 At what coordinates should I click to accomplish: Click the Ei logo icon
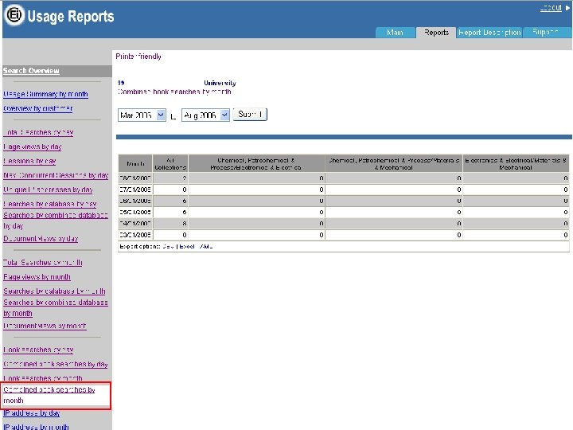(x=14, y=15)
